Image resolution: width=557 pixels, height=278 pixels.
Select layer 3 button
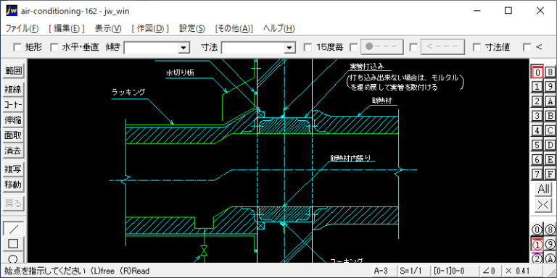537,116
